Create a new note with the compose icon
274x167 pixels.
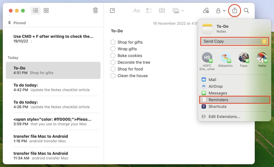[112, 10]
